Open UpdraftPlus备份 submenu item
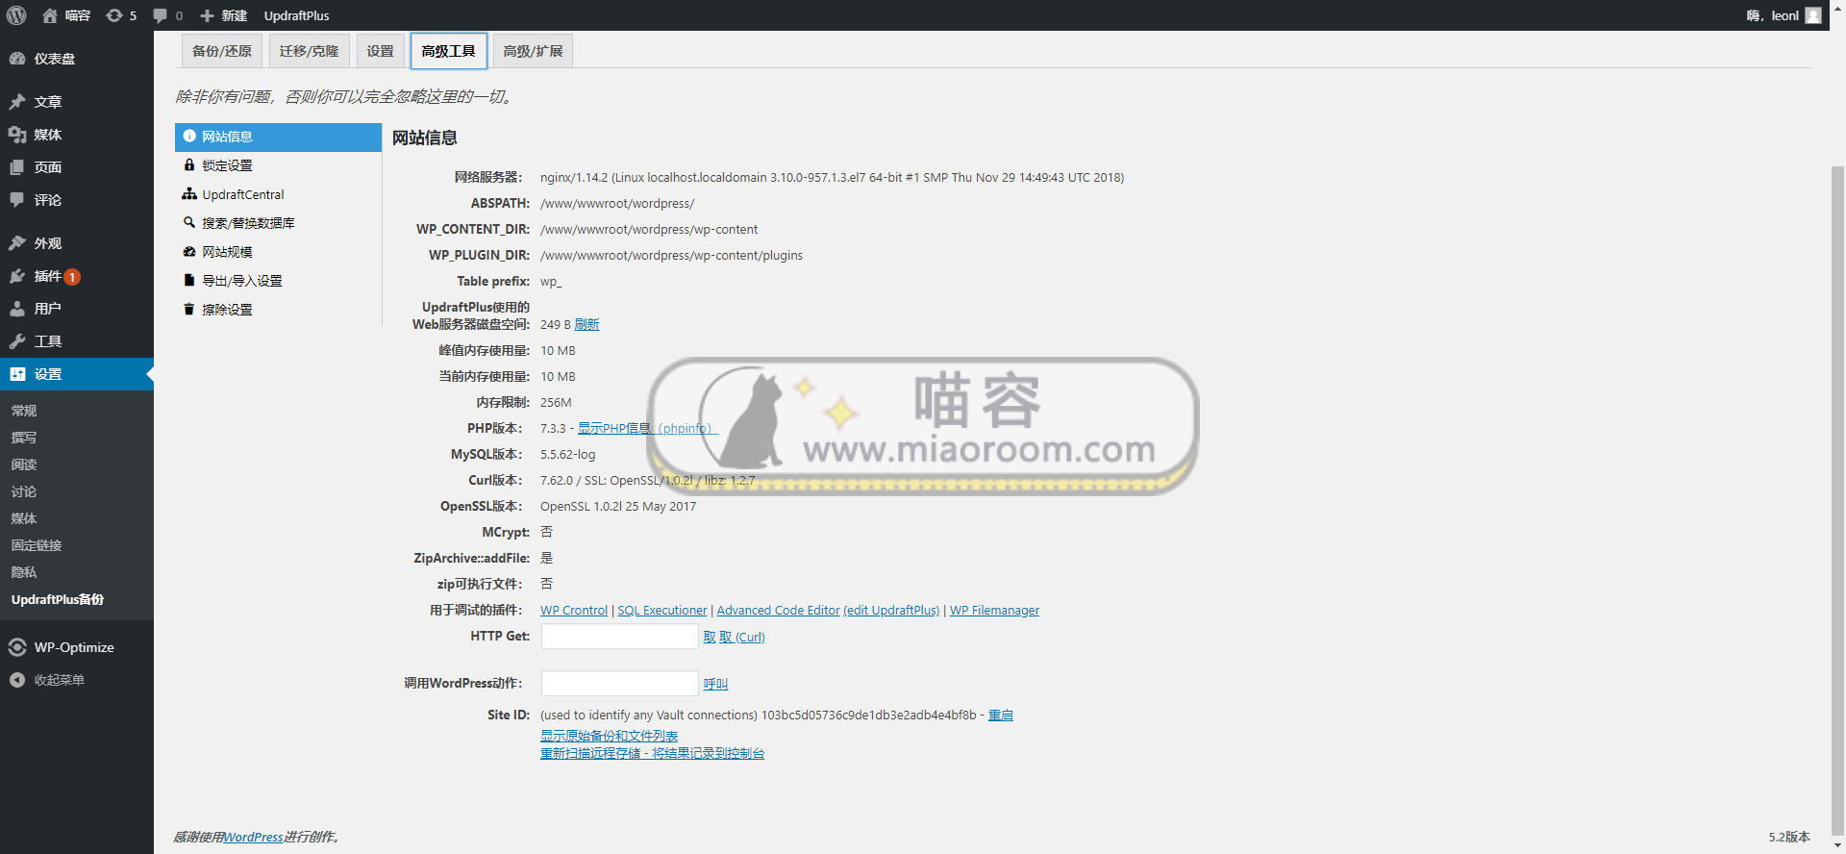 pyautogui.click(x=58, y=599)
